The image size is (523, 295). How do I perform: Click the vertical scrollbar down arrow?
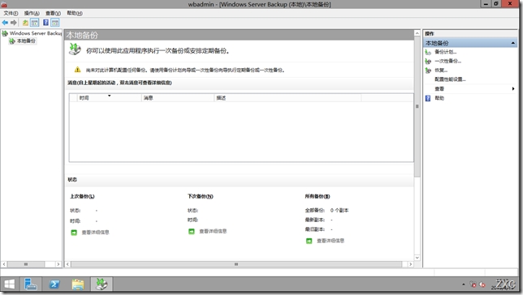pyautogui.click(x=417, y=258)
